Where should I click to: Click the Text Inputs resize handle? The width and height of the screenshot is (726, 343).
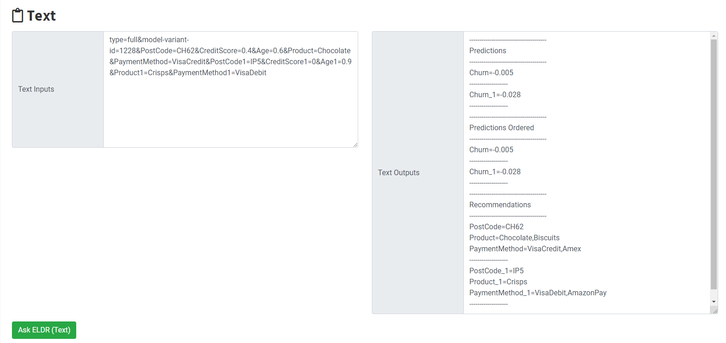pyautogui.click(x=355, y=144)
